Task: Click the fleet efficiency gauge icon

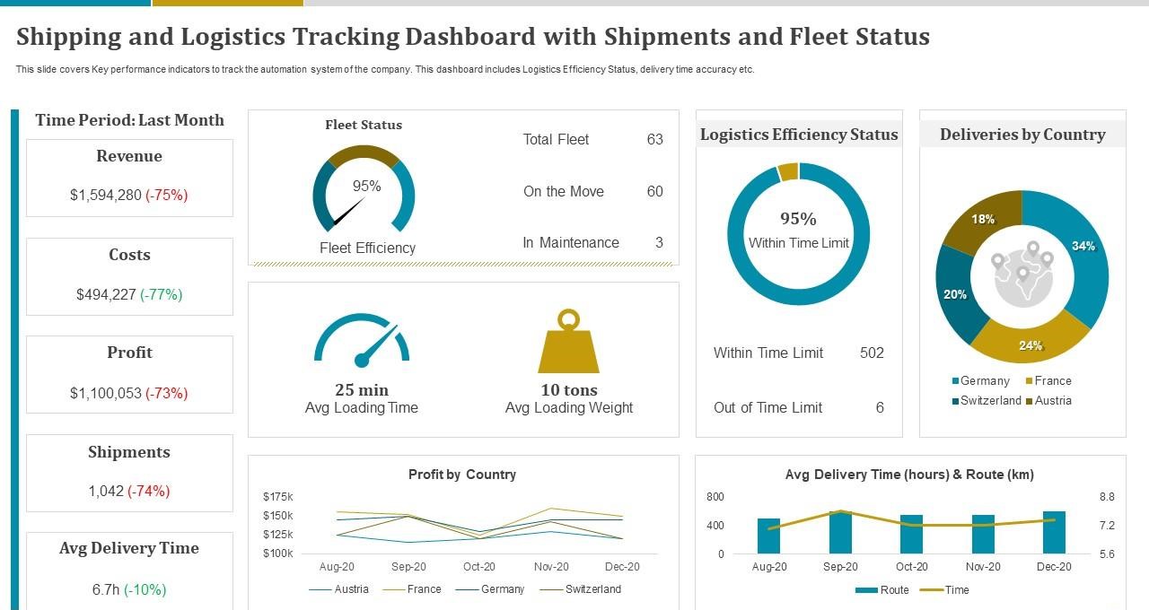Action: click(364, 189)
